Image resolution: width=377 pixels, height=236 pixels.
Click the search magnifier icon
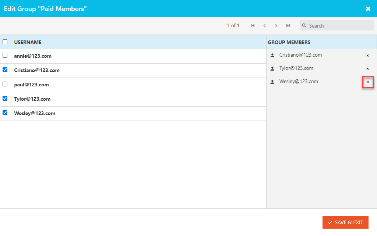tap(304, 26)
